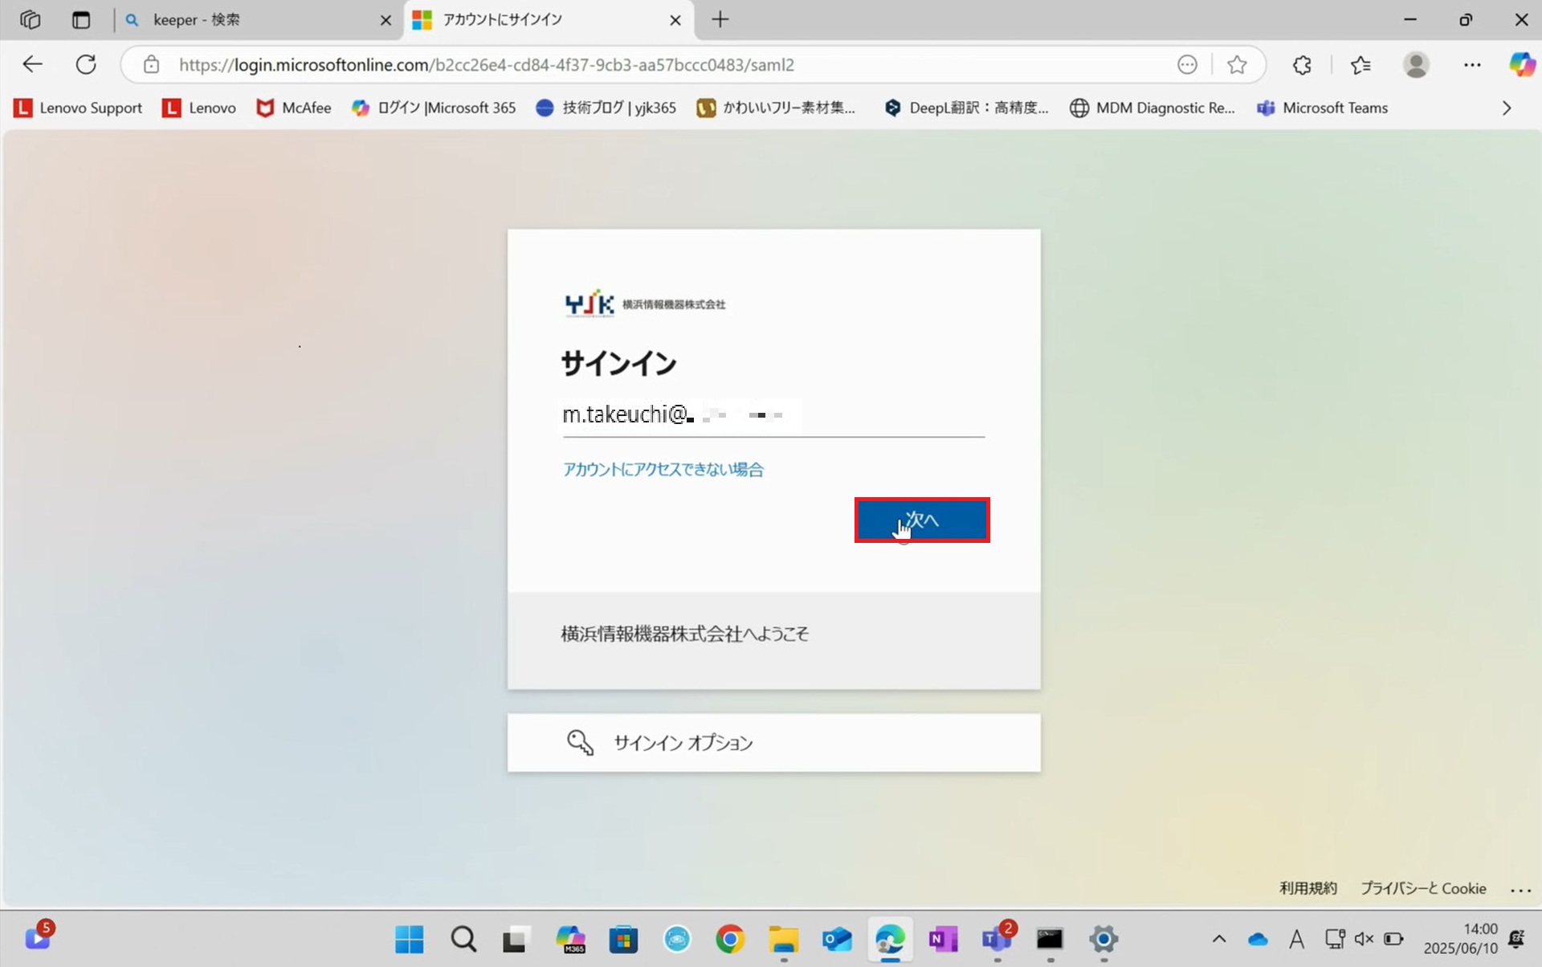Open Microsoft Teams bookmark
Image resolution: width=1542 pixels, height=967 pixels.
pos(1323,108)
